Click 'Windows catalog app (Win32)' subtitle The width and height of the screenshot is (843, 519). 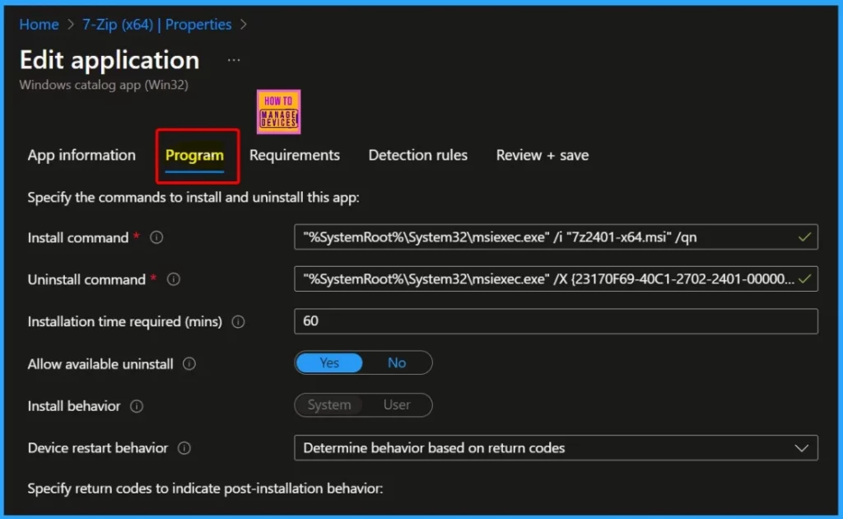click(x=104, y=85)
